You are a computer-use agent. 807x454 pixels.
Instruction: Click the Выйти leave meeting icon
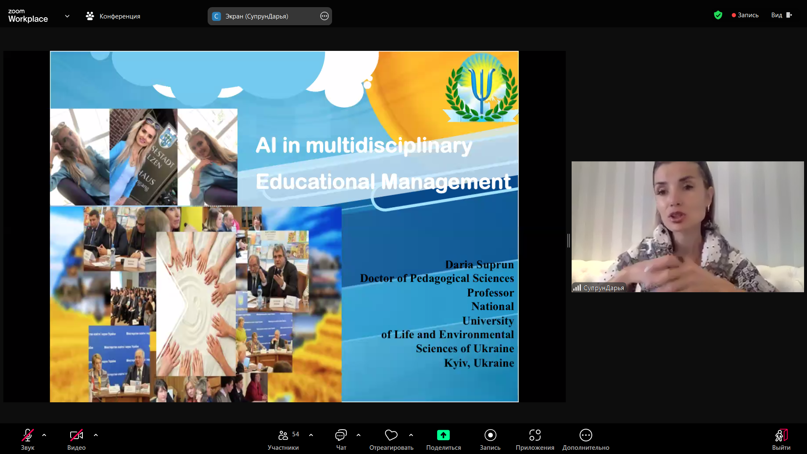781,435
